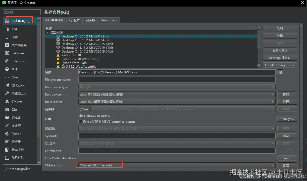Viewport: 307px width, 181px height.
Task: Click the kit icon button beside name field
Action: coord(280,72)
